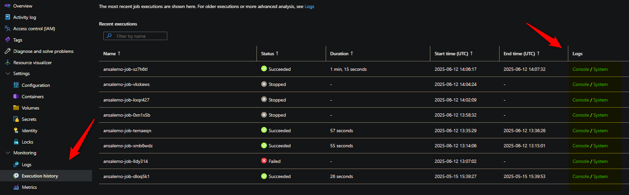The width and height of the screenshot is (629, 195).
Task: Collapse the Monitoring section chevron
Action: [x=7, y=153]
